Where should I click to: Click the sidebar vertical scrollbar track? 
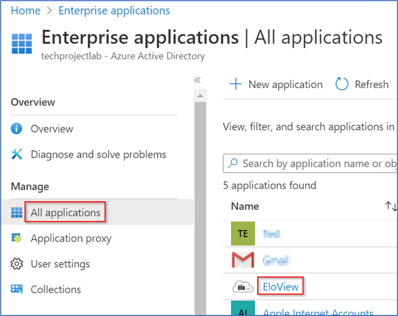pos(200,208)
